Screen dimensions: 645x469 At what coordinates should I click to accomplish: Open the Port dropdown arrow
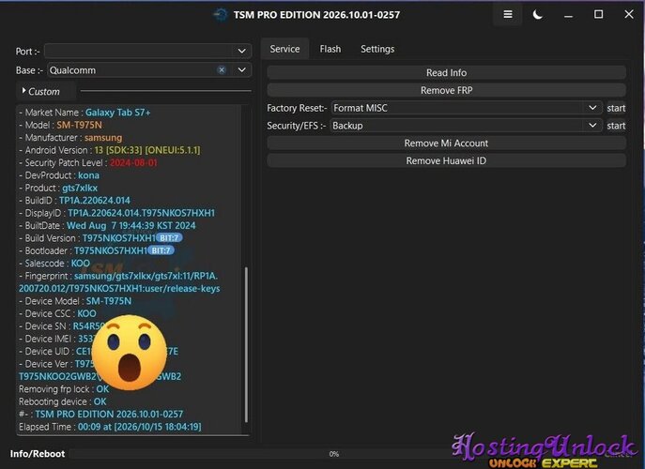click(x=242, y=51)
